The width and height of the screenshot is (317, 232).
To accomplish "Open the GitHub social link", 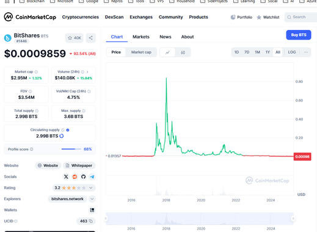I will point(83,176).
